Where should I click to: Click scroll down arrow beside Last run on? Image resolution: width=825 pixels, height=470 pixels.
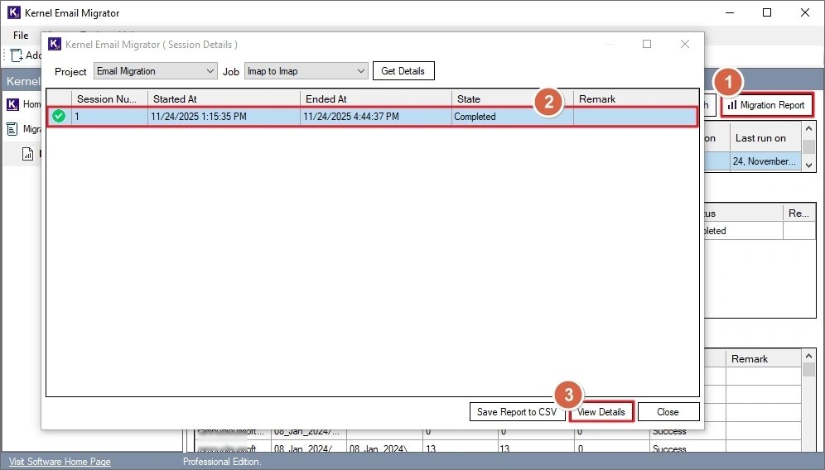pyautogui.click(x=809, y=165)
